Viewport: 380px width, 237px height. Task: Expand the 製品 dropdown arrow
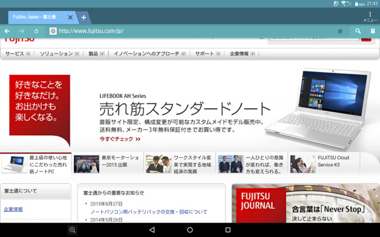(102, 54)
